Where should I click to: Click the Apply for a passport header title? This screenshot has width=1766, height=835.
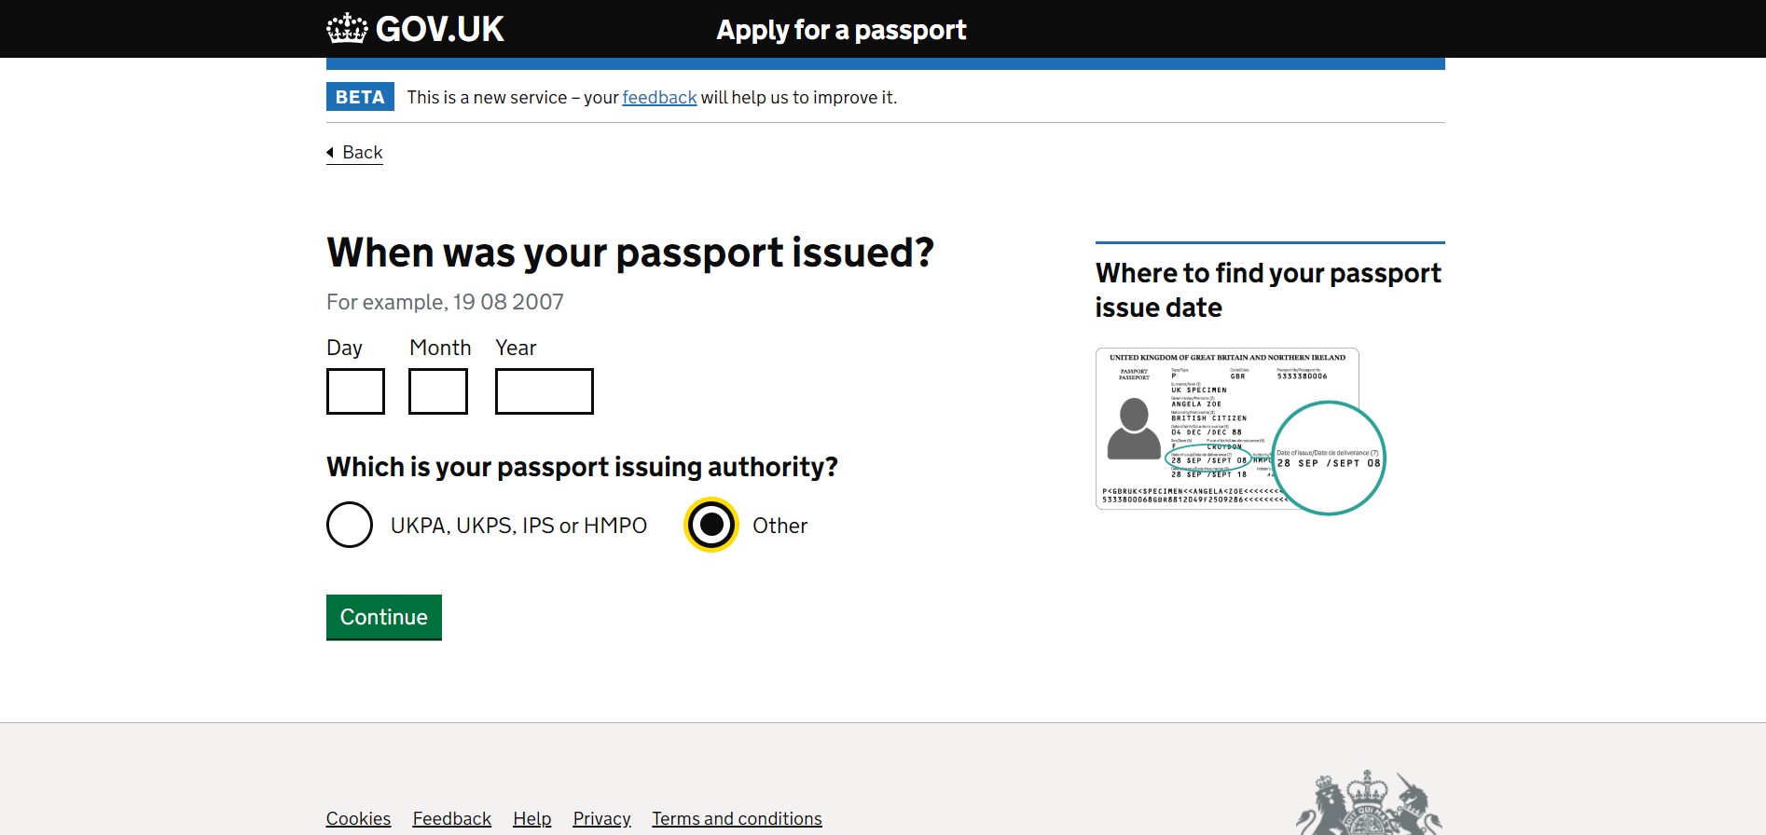(841, 30)
